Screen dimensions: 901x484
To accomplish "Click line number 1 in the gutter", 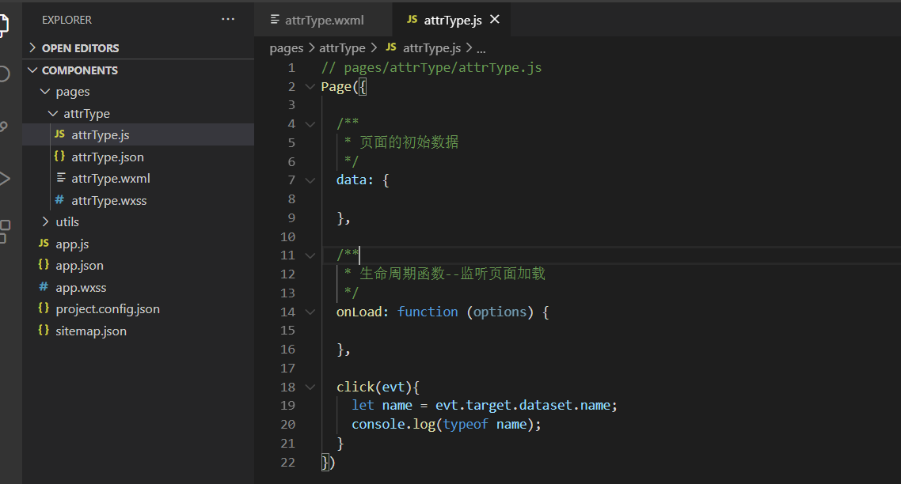I will click(x=291, y=68).
